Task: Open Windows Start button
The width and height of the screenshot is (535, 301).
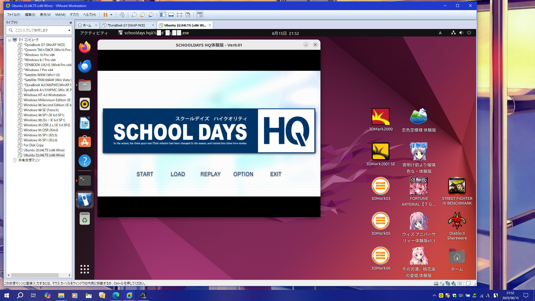Action: [7, 295]
